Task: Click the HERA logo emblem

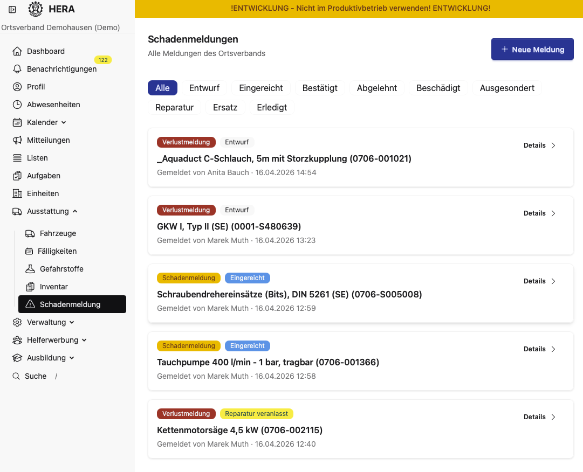Action: (x=36, y=9)
